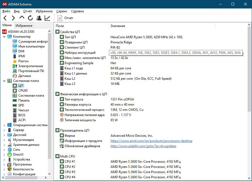Select the Электропитание battery icon item
Image resolution: width=252 pixels, height=181 pixels.
(x=15, y=66)
